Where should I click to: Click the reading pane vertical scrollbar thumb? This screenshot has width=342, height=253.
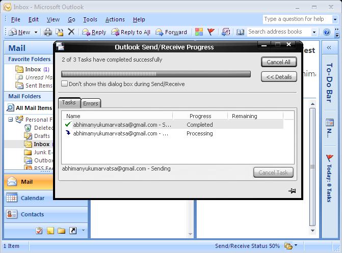[x=312, y=167]
